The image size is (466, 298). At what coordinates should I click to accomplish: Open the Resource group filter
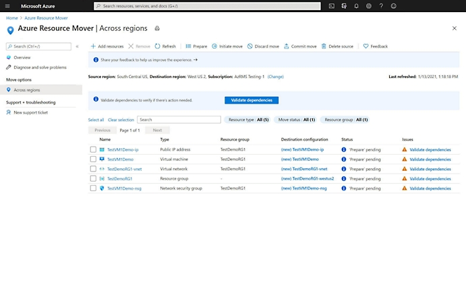pyautogui.click(x=347, y=120)
